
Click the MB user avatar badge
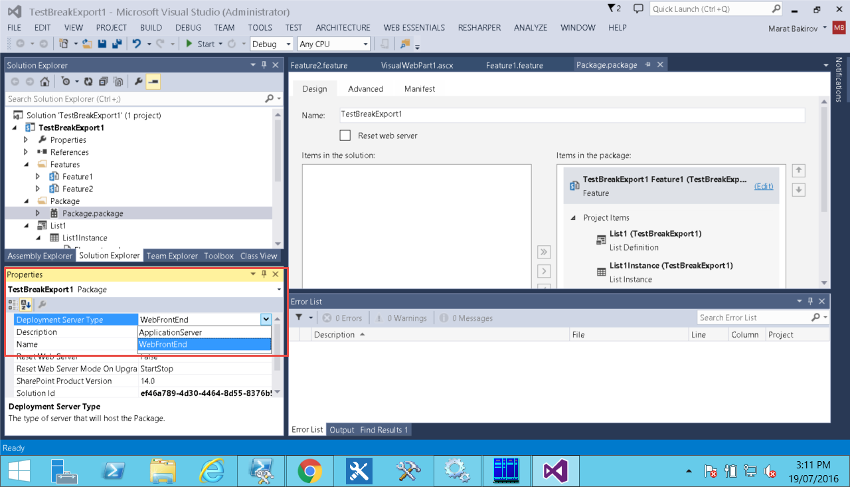coord(839,27)
